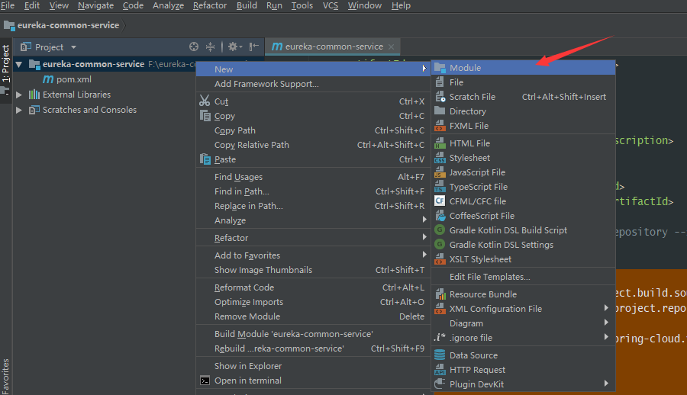The width and height of the screenshot is (687, 395).
Task: Toggle the 1: Project side tool tab
Action: tap(5, 64)
